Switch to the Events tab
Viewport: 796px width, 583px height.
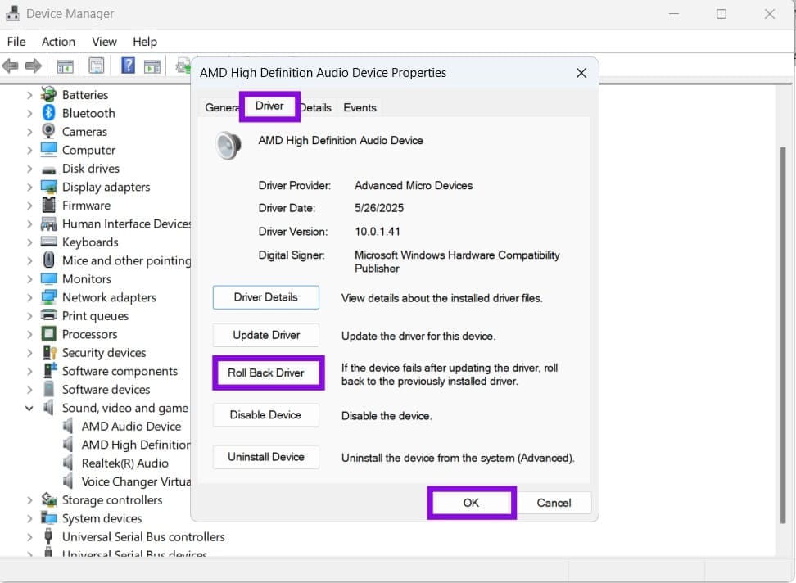[x=360, y=107]
